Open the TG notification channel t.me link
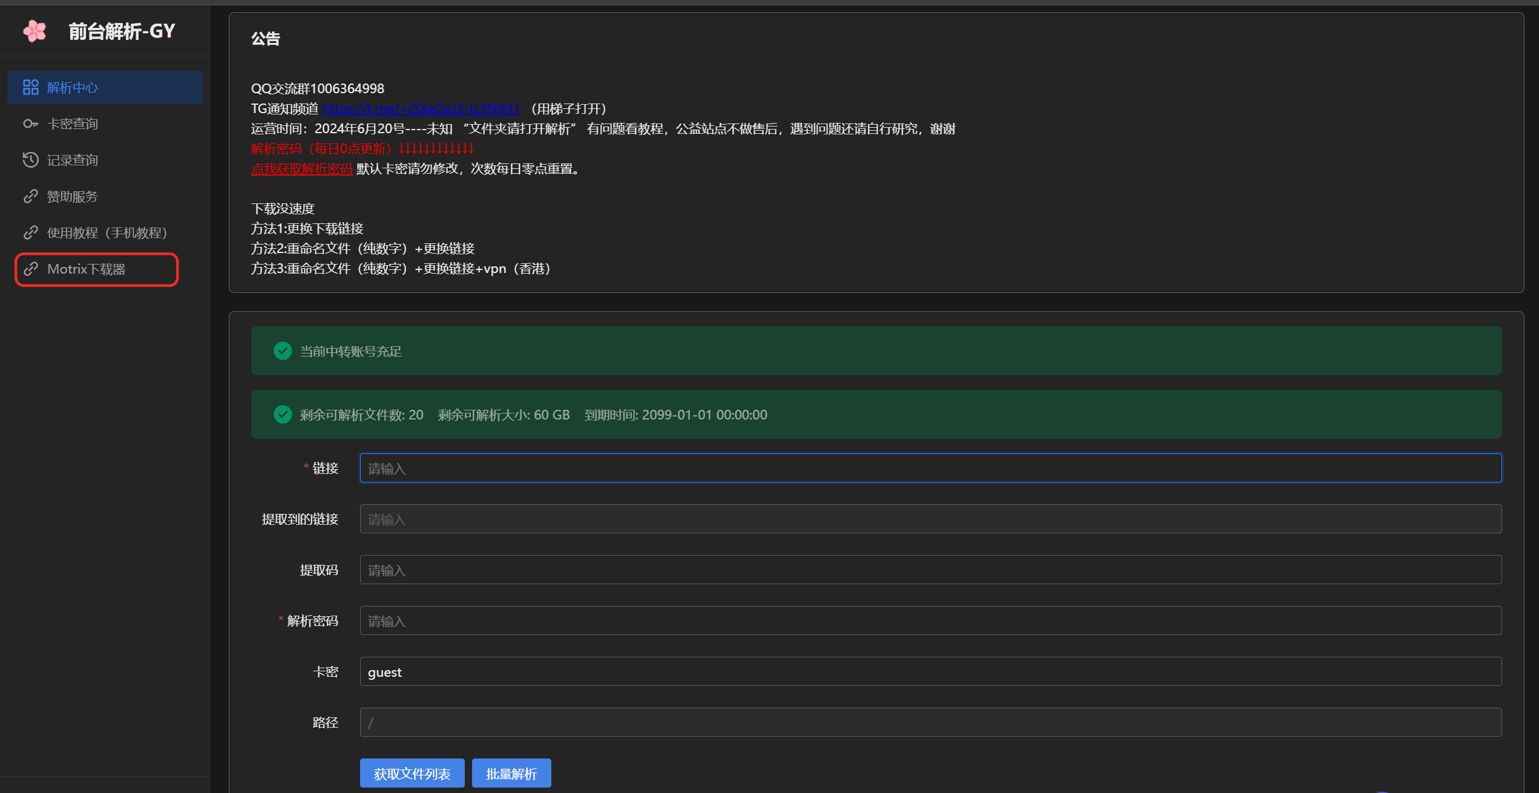The width and height of the screenshot is (1539, 793). pyautogui.click(x=420, y=109)
